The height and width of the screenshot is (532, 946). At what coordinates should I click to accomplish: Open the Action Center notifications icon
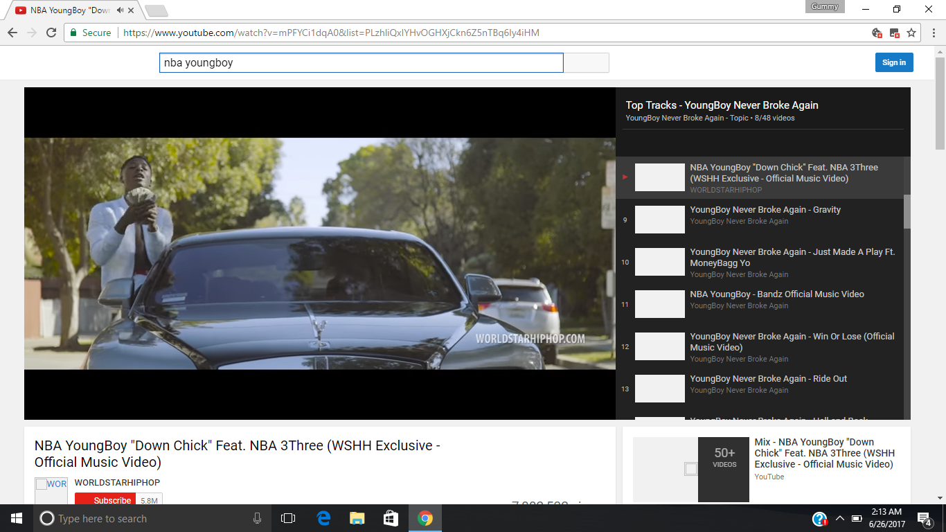(x=925, y=518)
